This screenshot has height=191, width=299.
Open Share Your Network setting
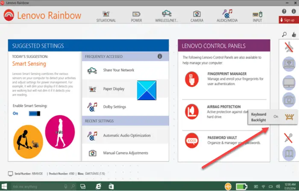[125, 70]
